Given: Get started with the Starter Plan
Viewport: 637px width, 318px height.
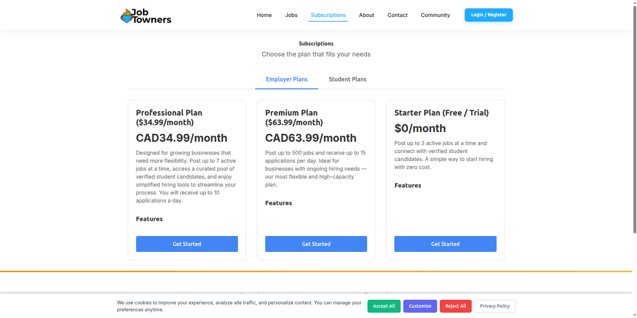Looking at the screenshot, I should [445, 244].
